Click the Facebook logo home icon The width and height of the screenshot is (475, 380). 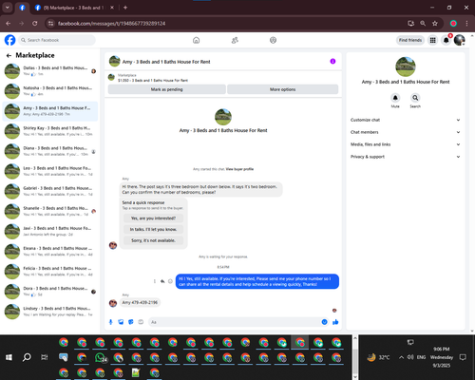9,40
